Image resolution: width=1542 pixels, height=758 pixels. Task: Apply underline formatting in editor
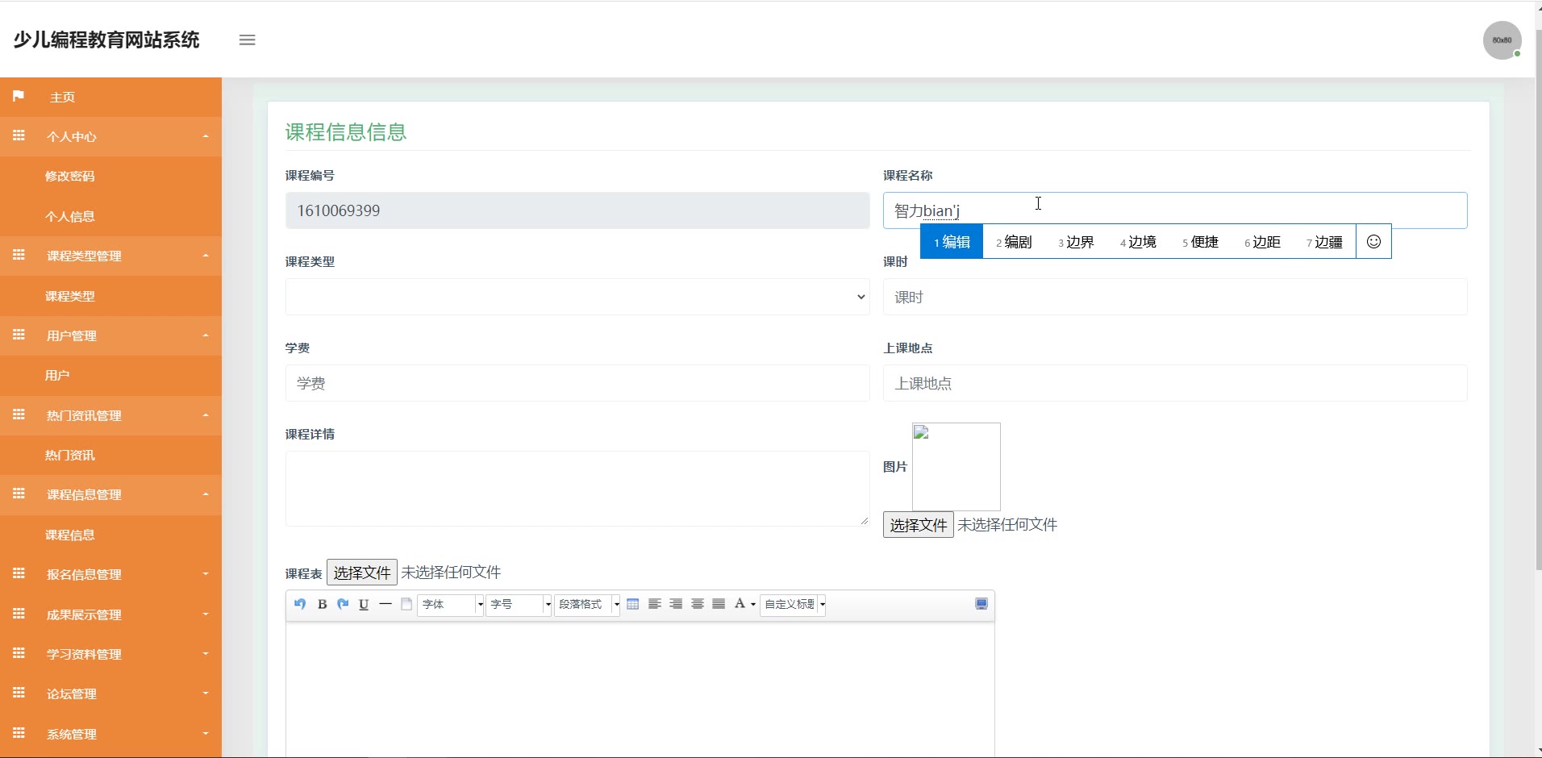point(364,604)
